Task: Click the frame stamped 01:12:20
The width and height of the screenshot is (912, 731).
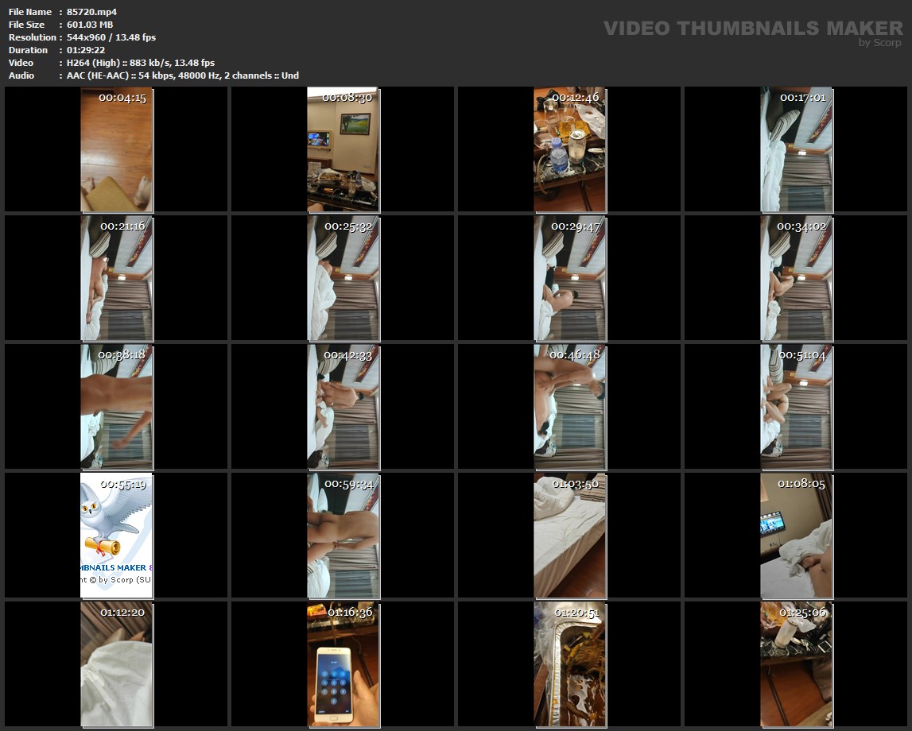Action: (x=116, y=664)
